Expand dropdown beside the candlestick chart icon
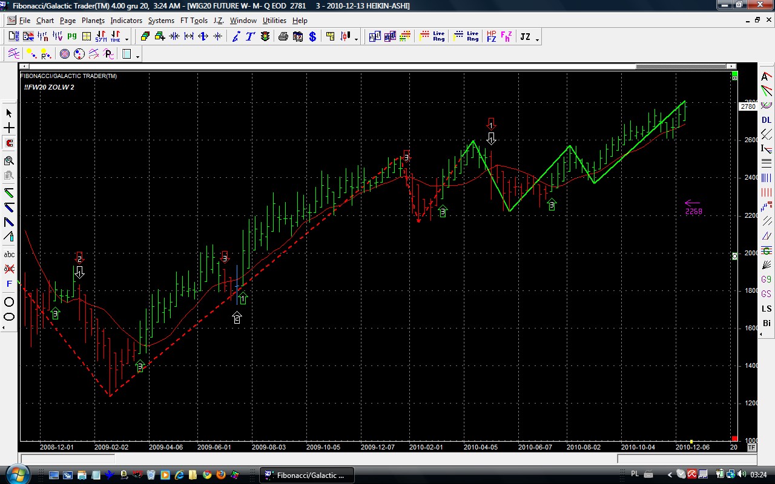 (x=356, y=40)
